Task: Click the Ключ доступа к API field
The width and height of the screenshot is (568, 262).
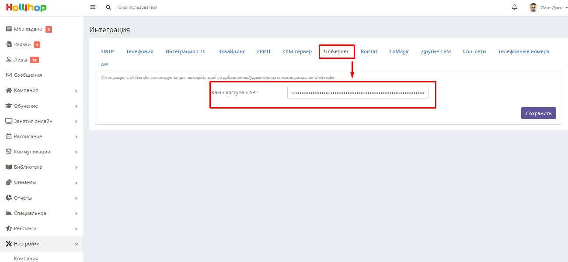Action: point(358,93)
